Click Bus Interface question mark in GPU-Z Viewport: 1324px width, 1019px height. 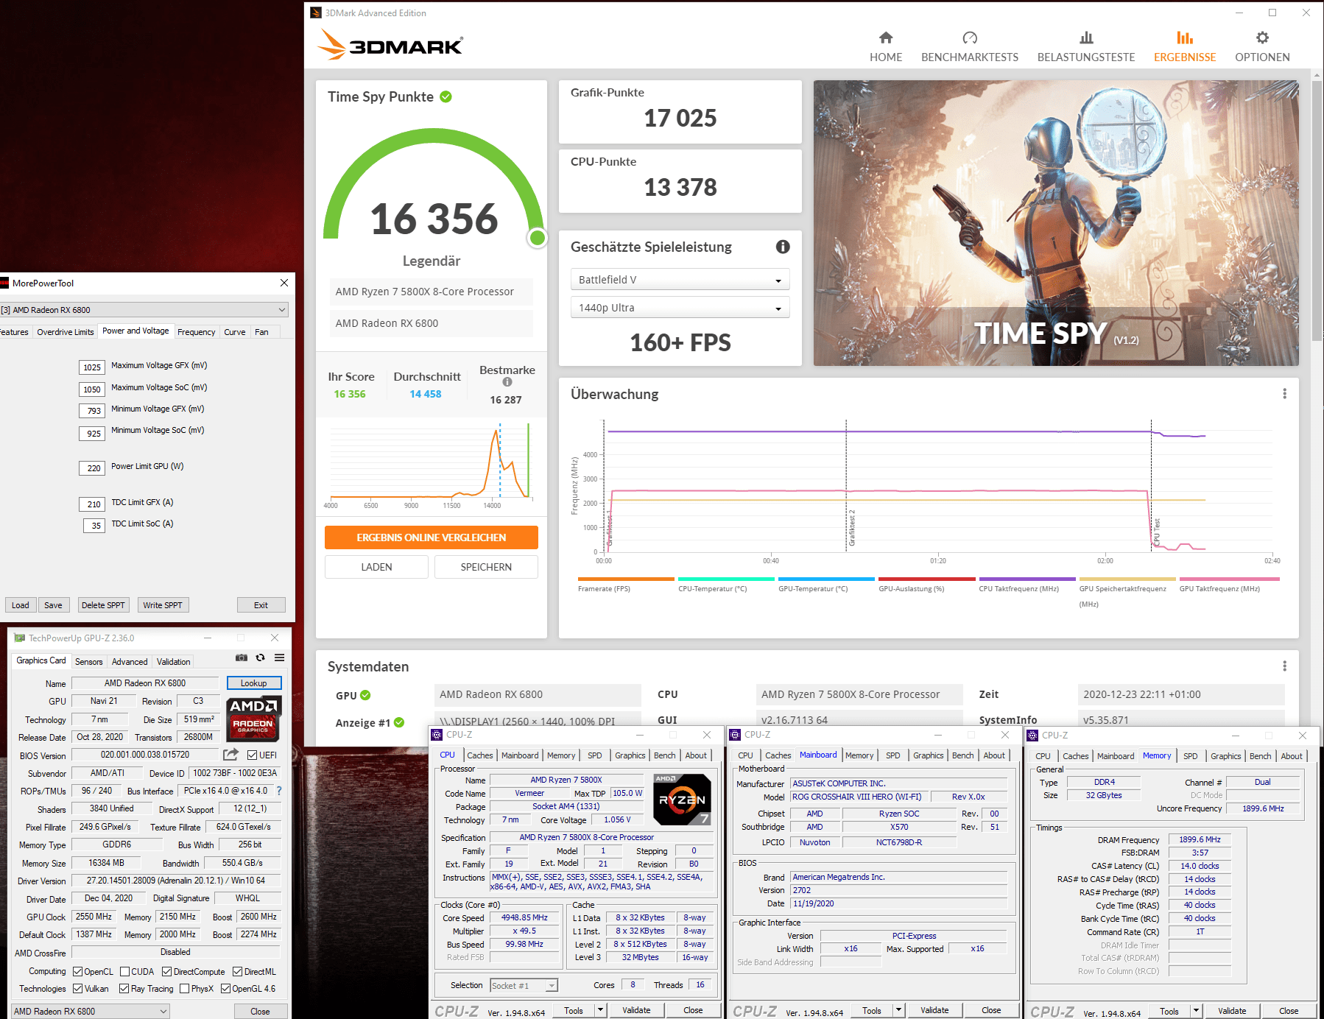pyautogui.click(x=279, y=791)
